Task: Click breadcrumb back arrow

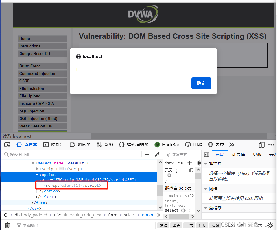Action: [5, 215]
